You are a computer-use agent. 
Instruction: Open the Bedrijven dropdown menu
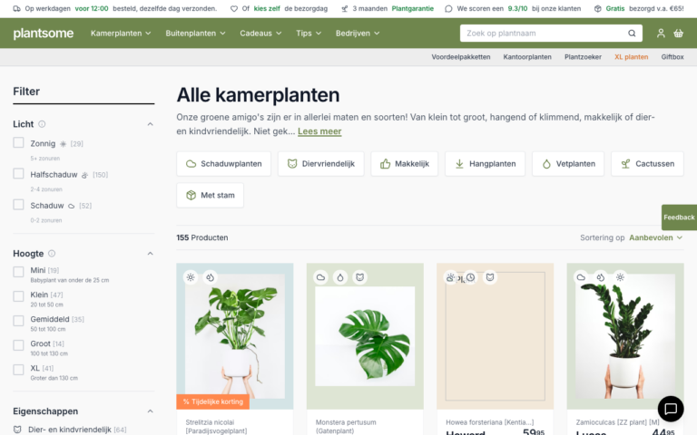[358, 34]
